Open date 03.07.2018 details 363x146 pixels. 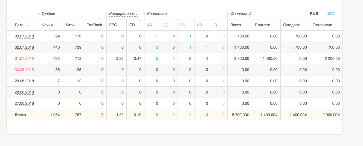click(x=24, y=36)
